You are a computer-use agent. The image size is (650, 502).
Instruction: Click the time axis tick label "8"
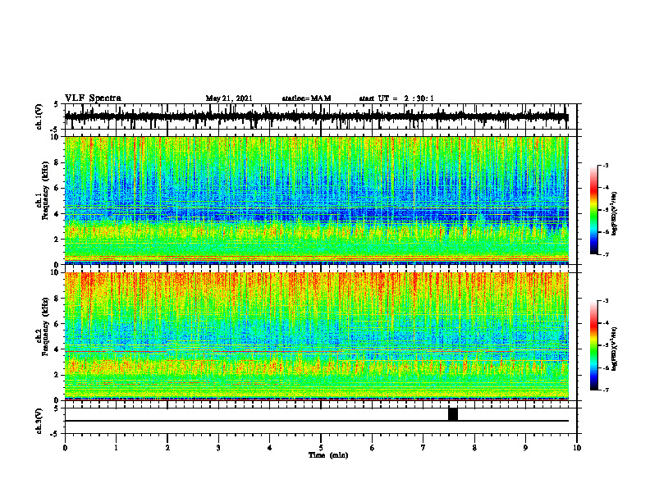coord(474,448)
